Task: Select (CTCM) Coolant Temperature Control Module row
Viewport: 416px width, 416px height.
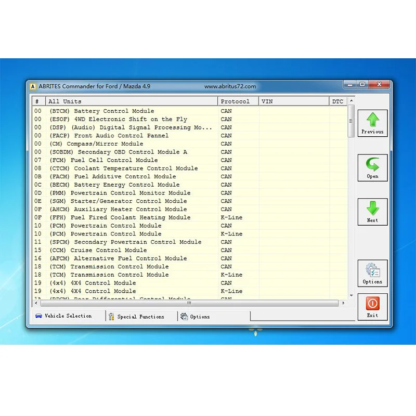Action: point(190,168)
